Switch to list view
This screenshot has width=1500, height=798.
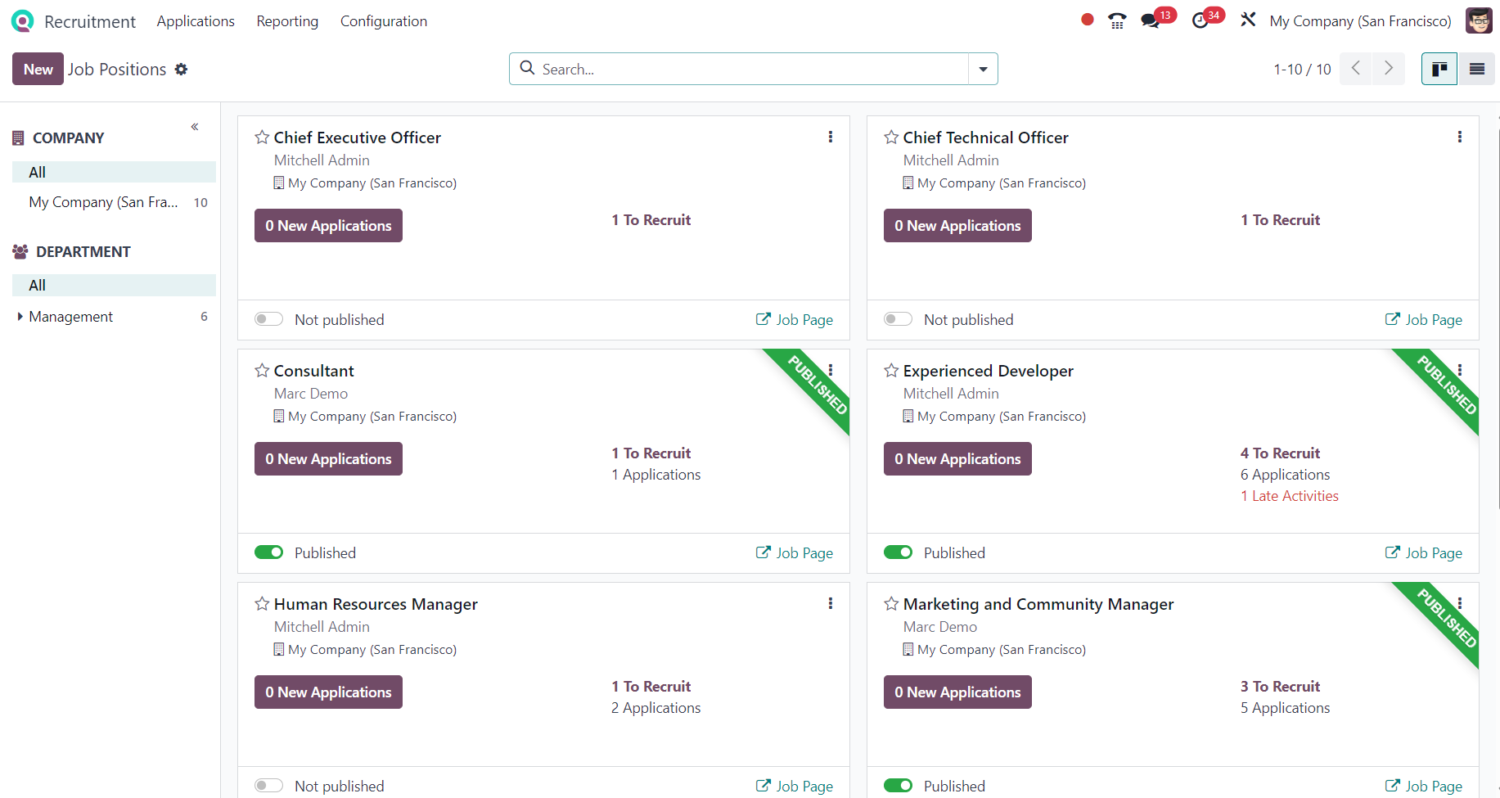point(1477,69)
